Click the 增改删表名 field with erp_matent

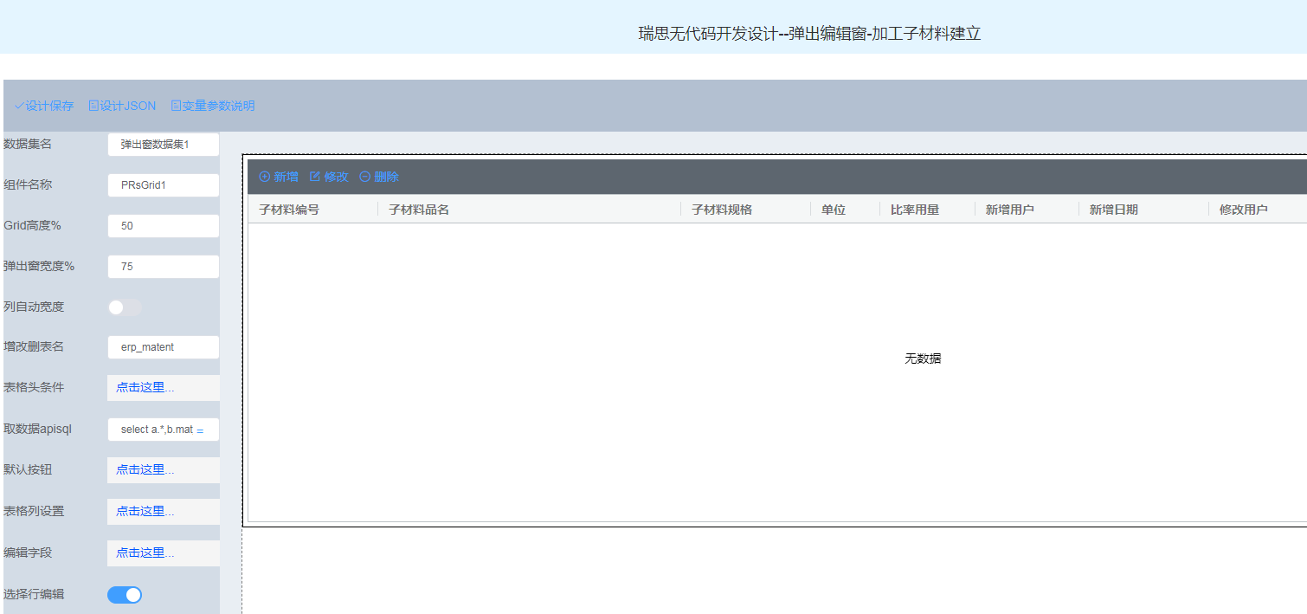click(x=163, y=347)
